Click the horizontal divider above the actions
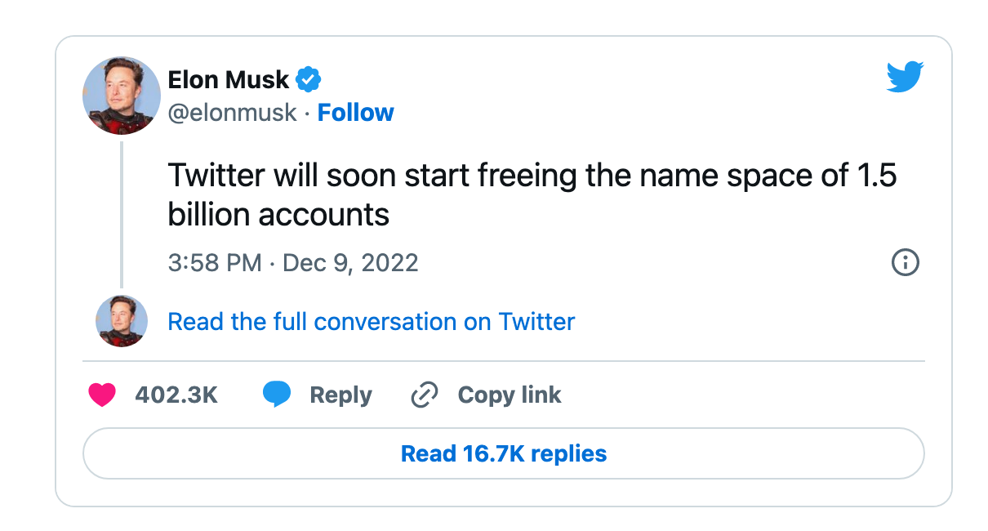988x531 pixels. 503,360
